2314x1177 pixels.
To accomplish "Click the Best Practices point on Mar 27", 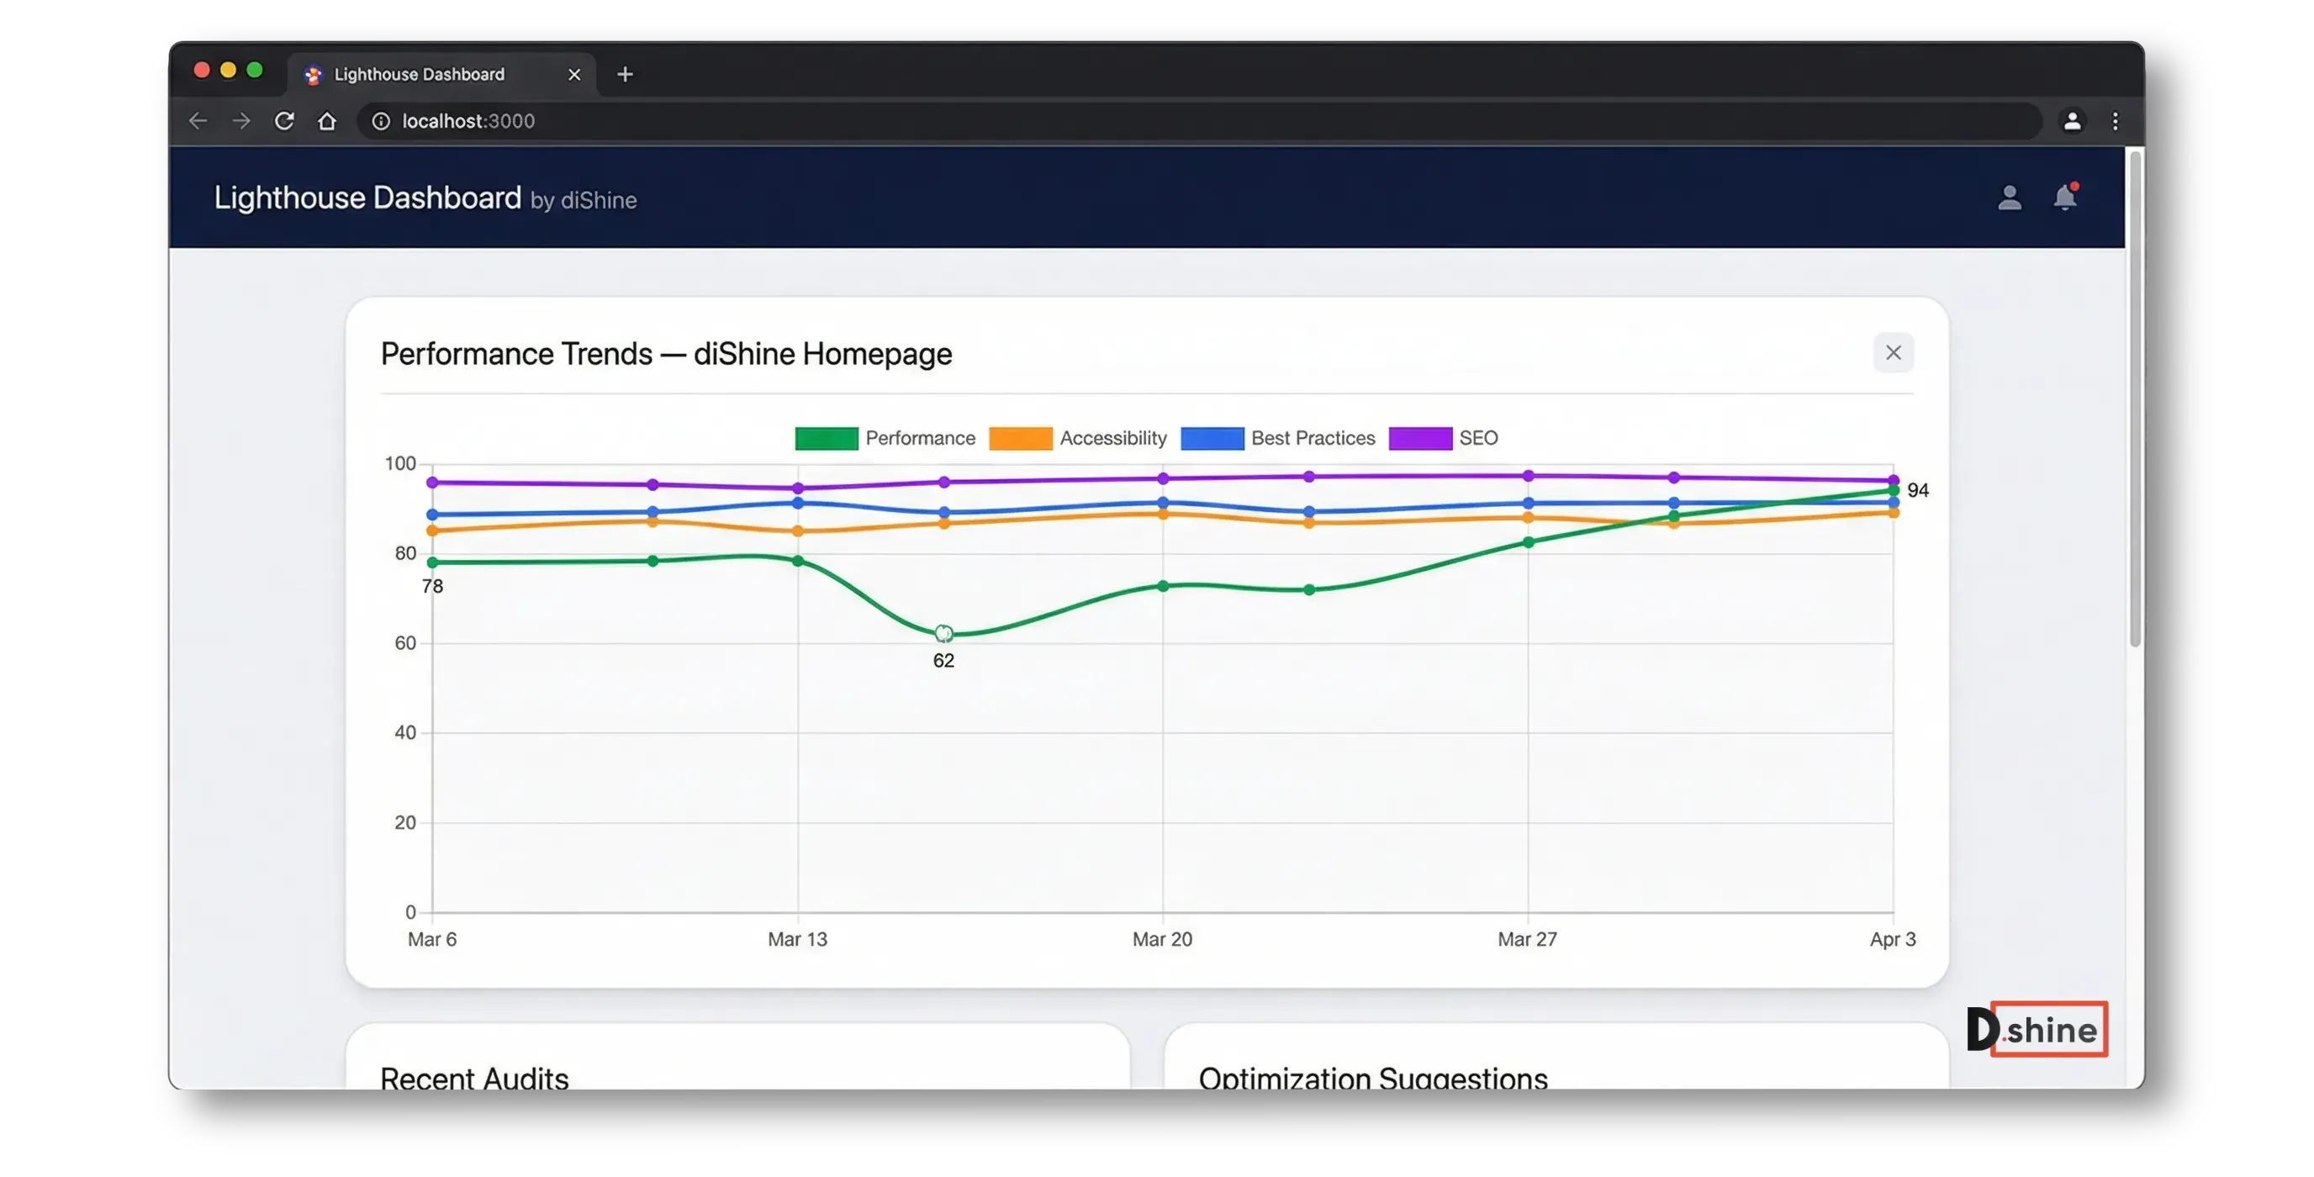I will (x=1528, y=503).
